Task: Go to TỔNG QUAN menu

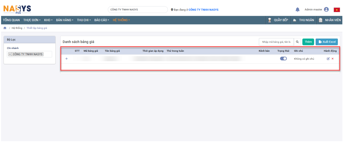Action: tap(11, 20)
